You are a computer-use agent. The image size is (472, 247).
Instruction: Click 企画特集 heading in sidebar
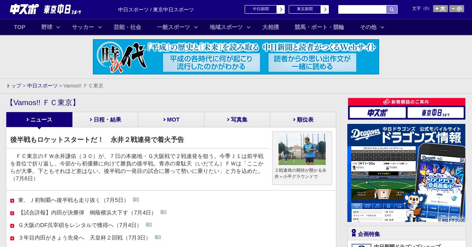(369, 234)
